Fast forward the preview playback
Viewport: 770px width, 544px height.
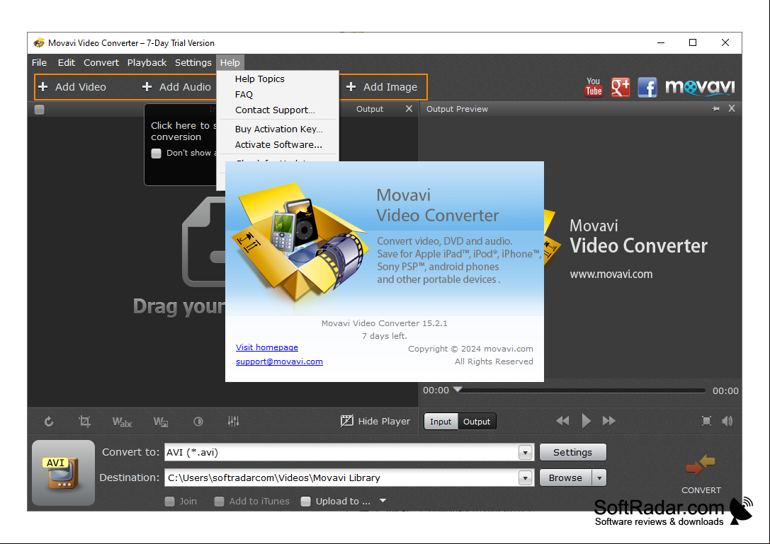609,421
